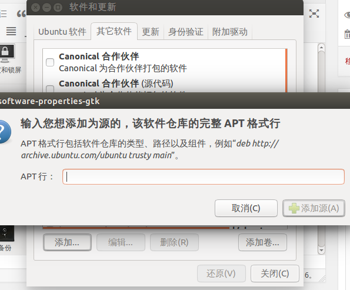350x290 pixels.
Task: Click the APT 行 text input field
Action: click(x=204, y=177)
